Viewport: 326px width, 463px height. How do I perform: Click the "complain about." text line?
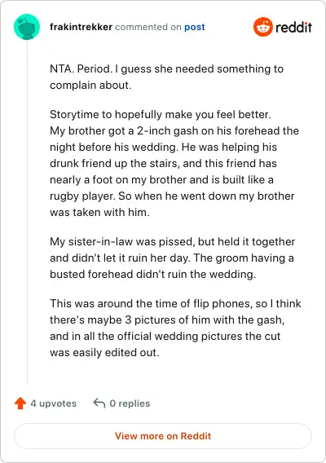click(90, 86)
